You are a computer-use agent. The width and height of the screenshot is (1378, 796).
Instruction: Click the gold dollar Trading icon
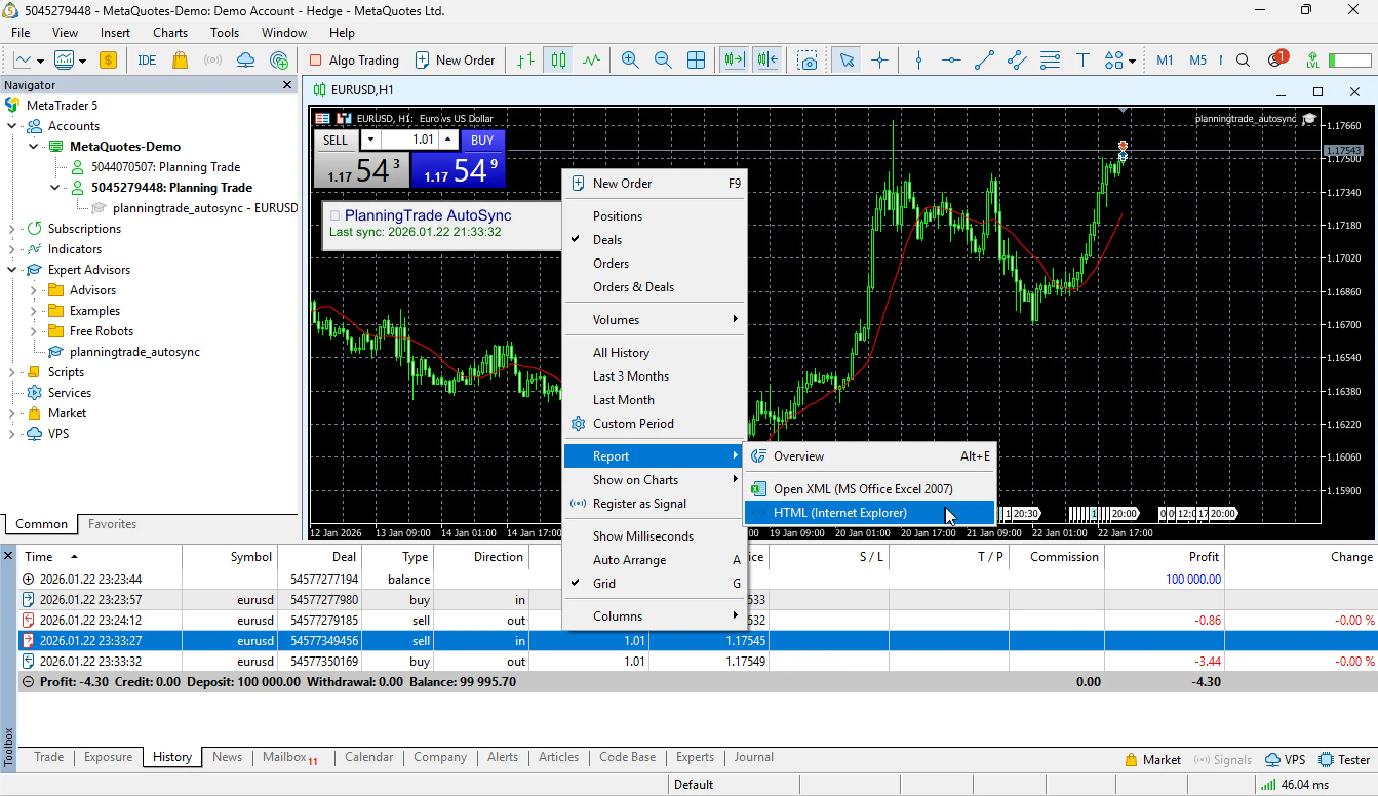pos(108,60)
